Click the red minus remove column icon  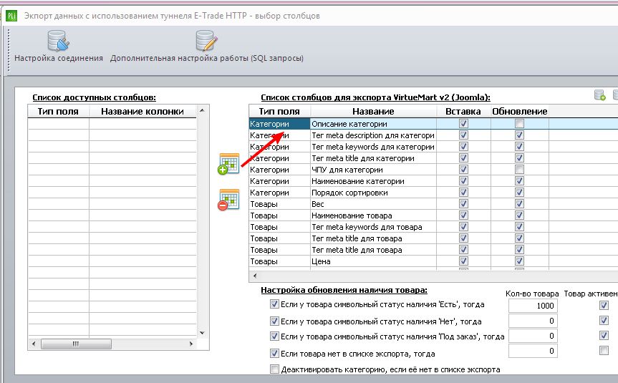point(228,200)
